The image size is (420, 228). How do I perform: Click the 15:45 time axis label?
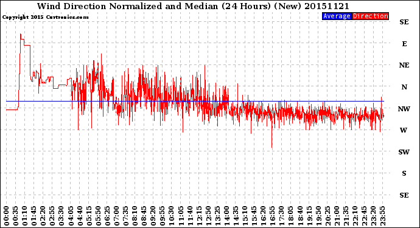click(x=254, y=216)
